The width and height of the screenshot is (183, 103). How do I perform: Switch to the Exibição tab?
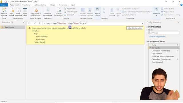click(x=53, y=5)
